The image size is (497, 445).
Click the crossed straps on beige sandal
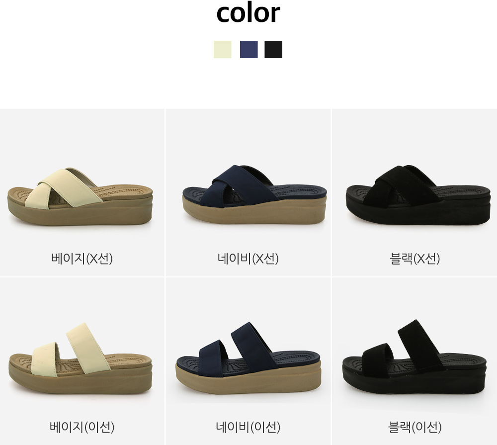tap(64, 188)
